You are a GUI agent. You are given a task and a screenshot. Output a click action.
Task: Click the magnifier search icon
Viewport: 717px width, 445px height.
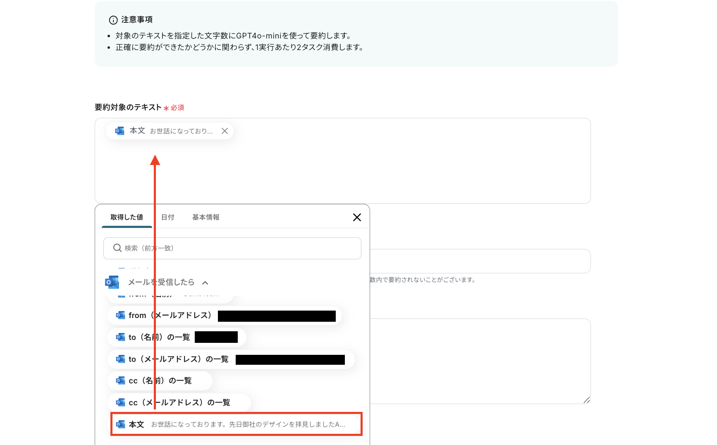[x=117, y=248]
